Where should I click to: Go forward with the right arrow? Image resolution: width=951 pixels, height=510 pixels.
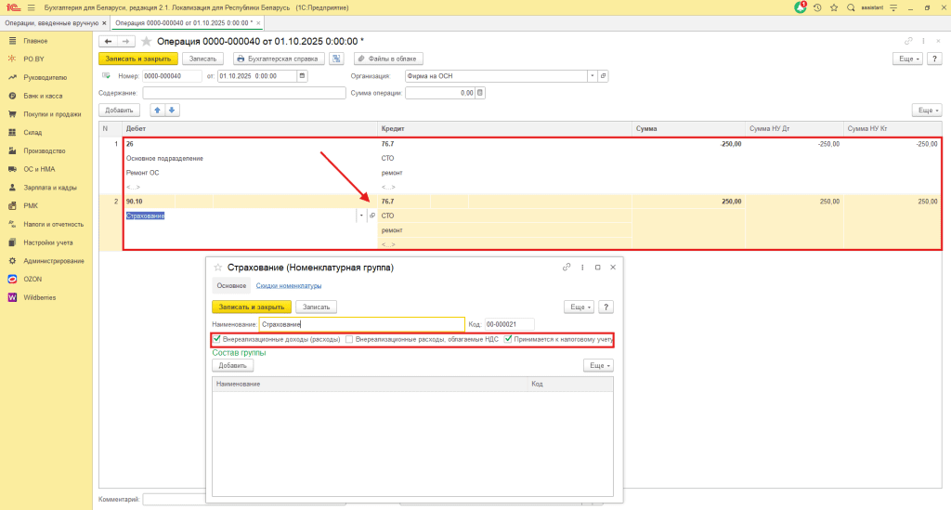pos(125,41)
